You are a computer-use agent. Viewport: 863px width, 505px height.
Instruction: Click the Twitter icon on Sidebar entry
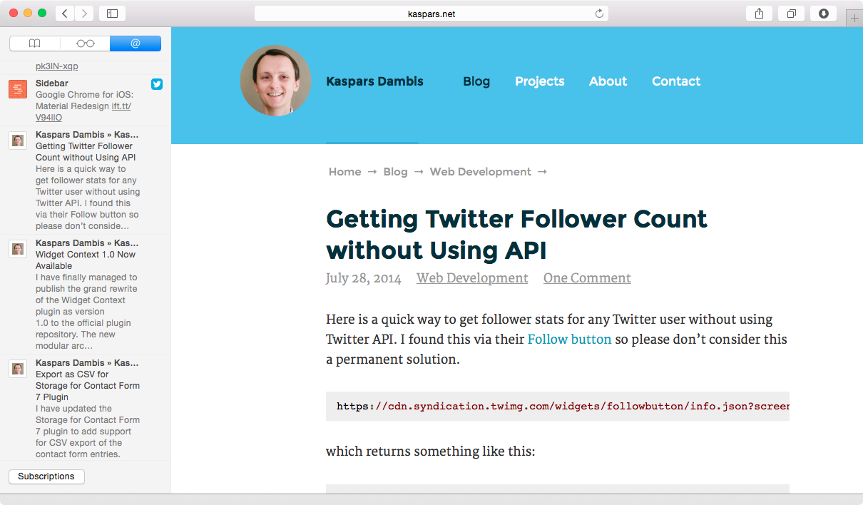click(x=157, y=83)
